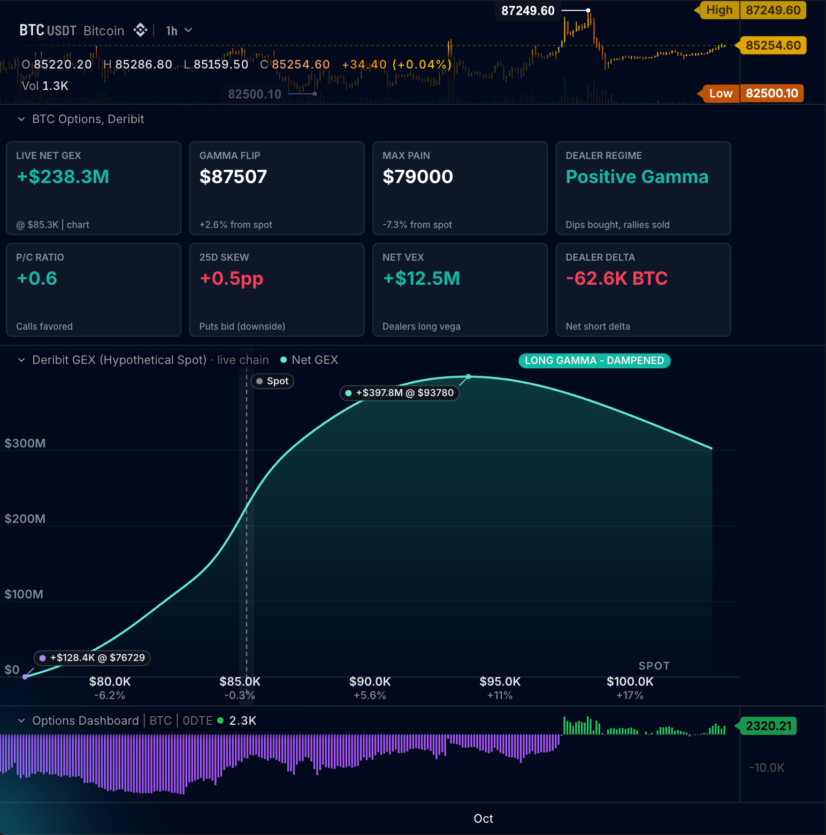Click the $100.0K x-axis label
Screen dimensions: 826x835
[x=630, y=681]
